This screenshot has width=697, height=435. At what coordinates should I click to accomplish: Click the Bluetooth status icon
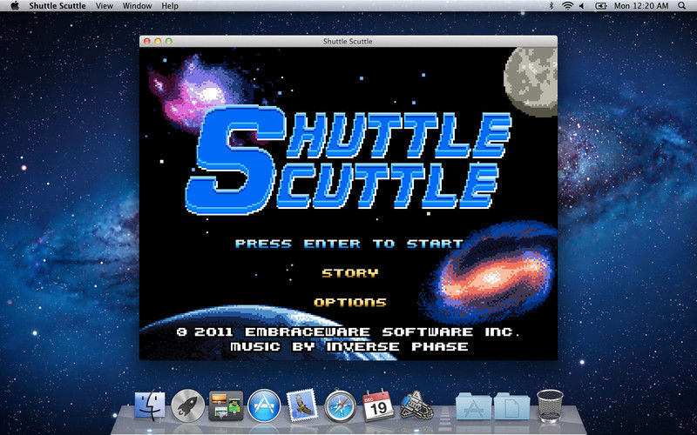552,6
